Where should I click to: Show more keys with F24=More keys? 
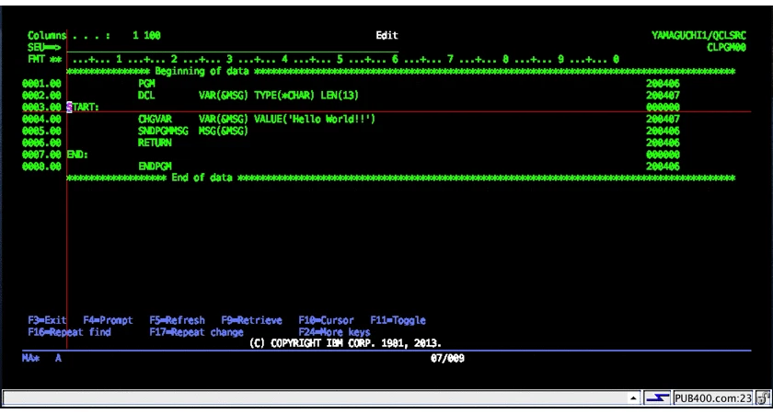pyautogui.click(x=334, y=332)
